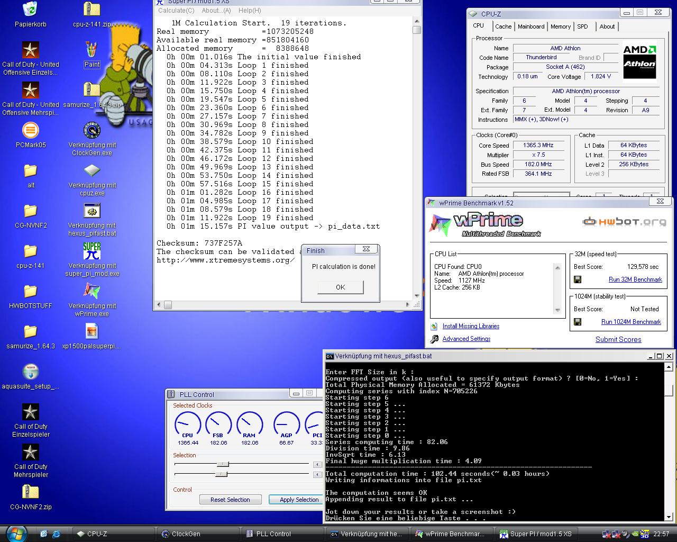
Task: Click Super PI horizontal scrollbar left arrow
Action: 159,304
